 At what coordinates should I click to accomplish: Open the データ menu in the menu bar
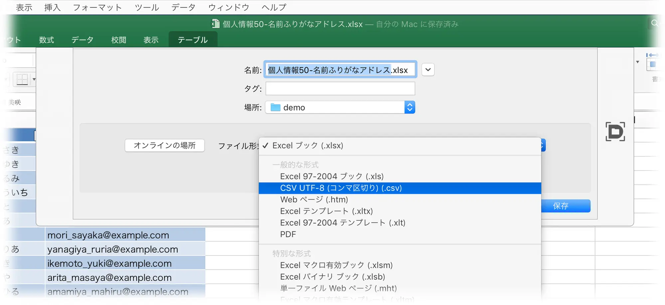(184, 7)
